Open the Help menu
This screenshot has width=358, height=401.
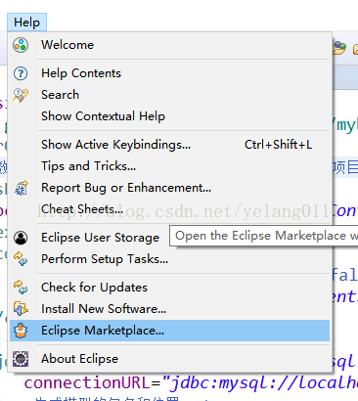26,22
